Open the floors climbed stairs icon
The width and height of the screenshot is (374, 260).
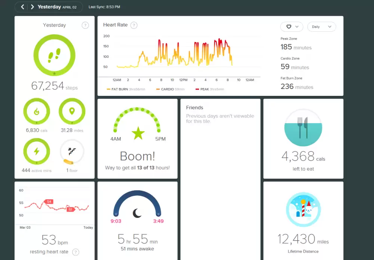tap(72, 151)
